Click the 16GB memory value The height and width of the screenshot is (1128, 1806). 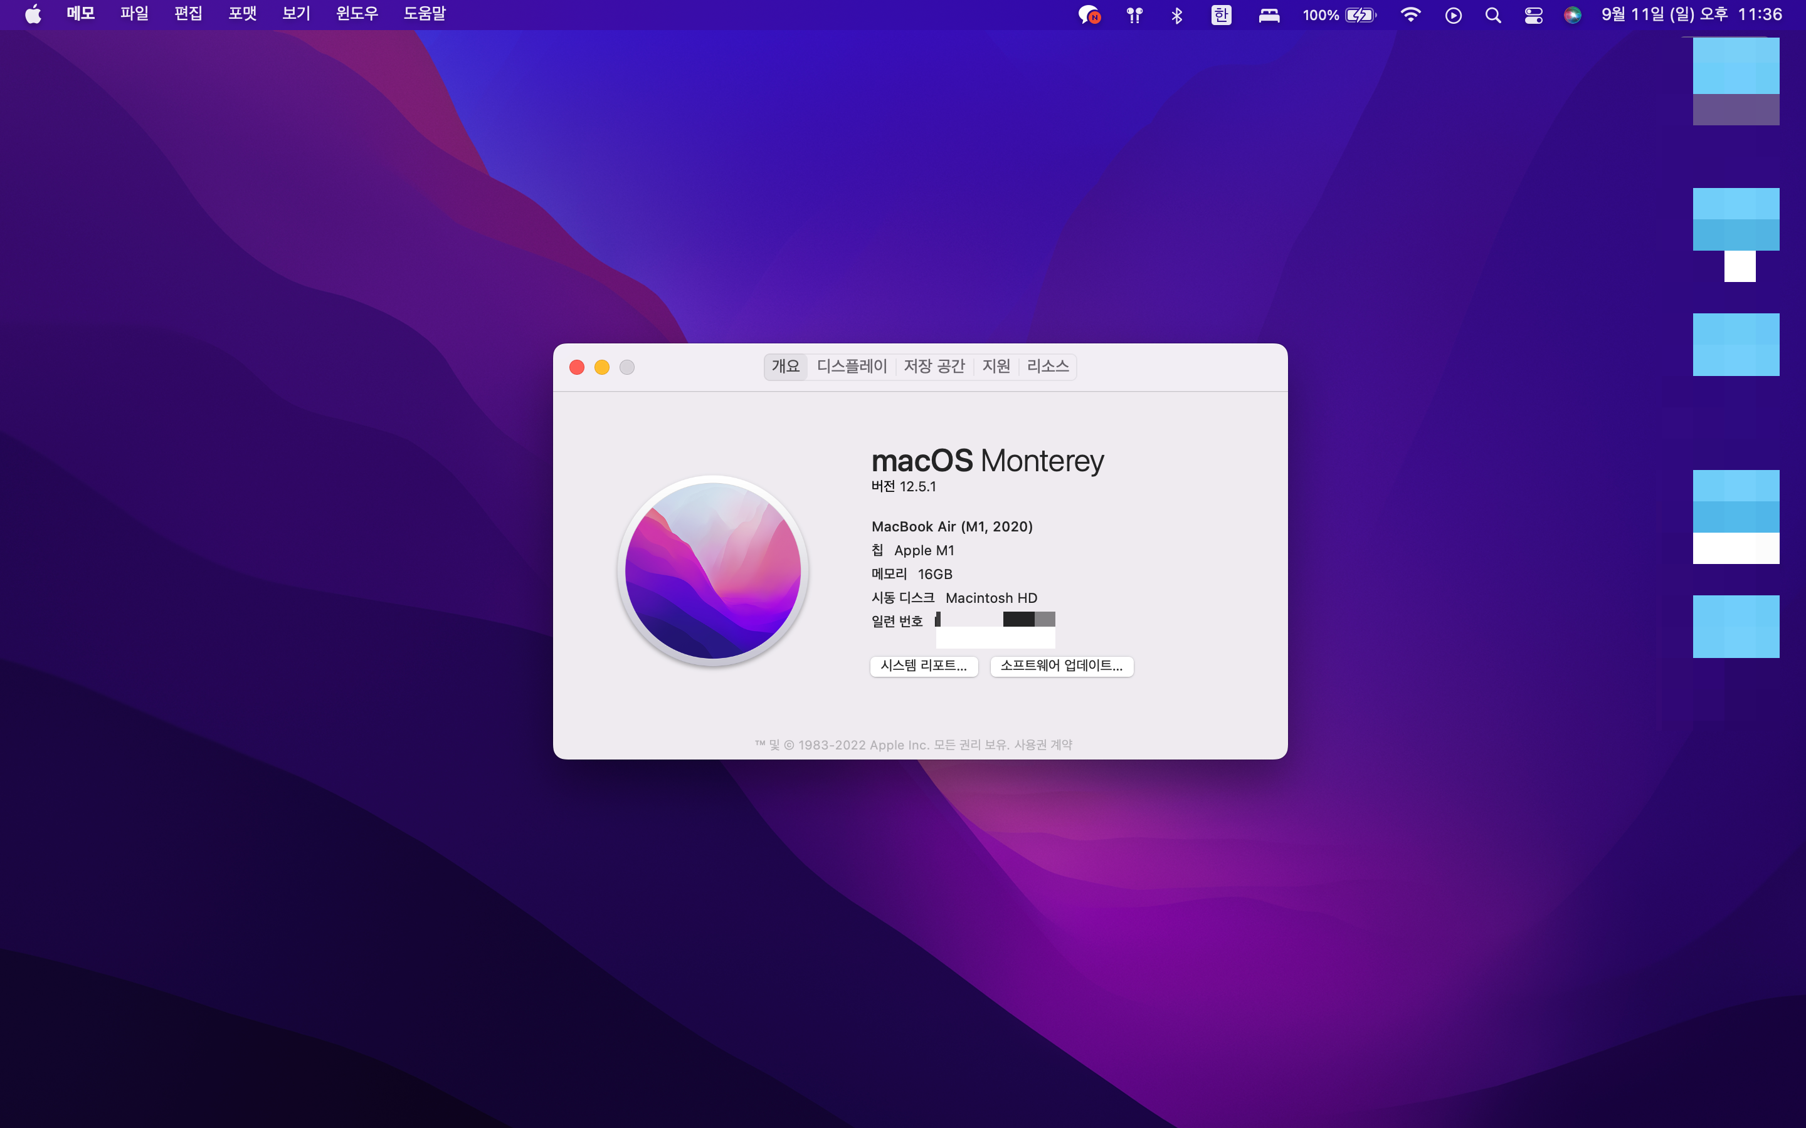[x=935, y=575]
